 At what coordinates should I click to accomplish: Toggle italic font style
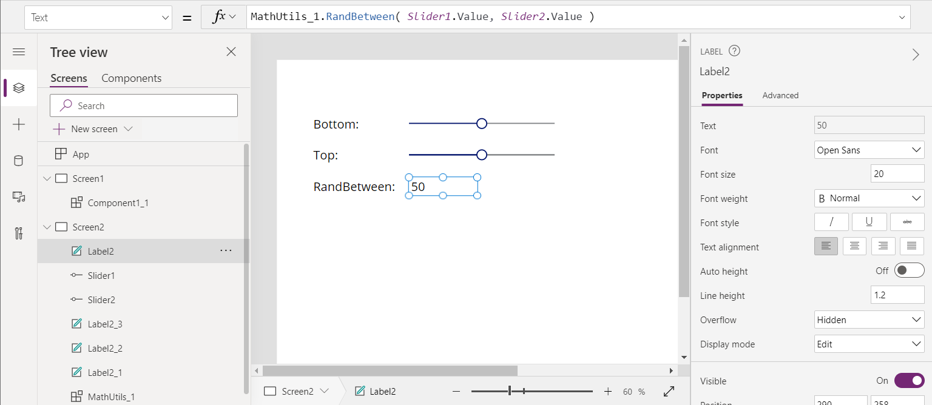[x=831, y=223]
